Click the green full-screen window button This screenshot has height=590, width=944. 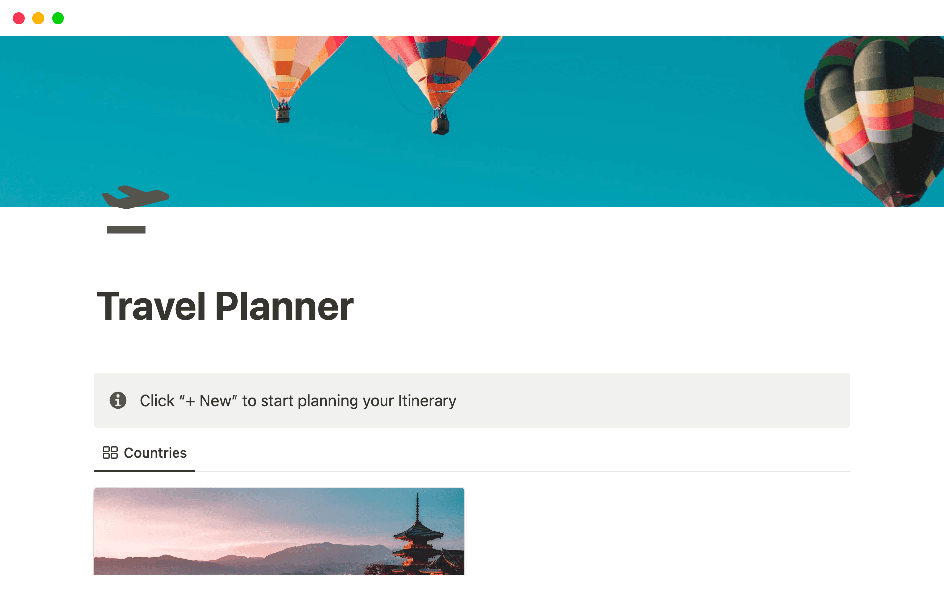pos(58,18)
